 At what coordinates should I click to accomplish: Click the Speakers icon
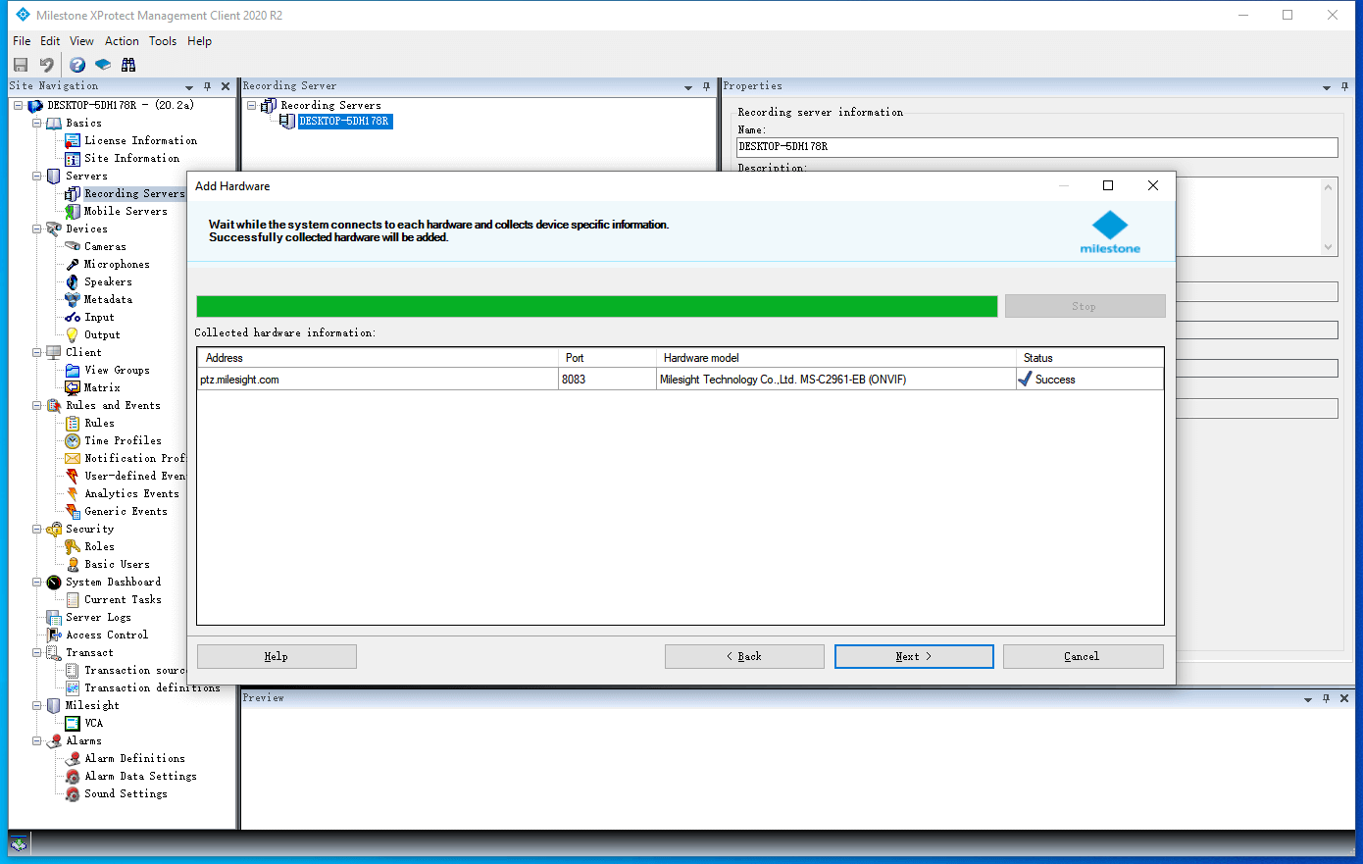(x=73, y=282)
